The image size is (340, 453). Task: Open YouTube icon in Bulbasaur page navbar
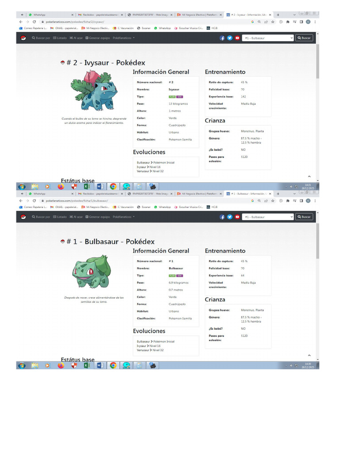237,217
